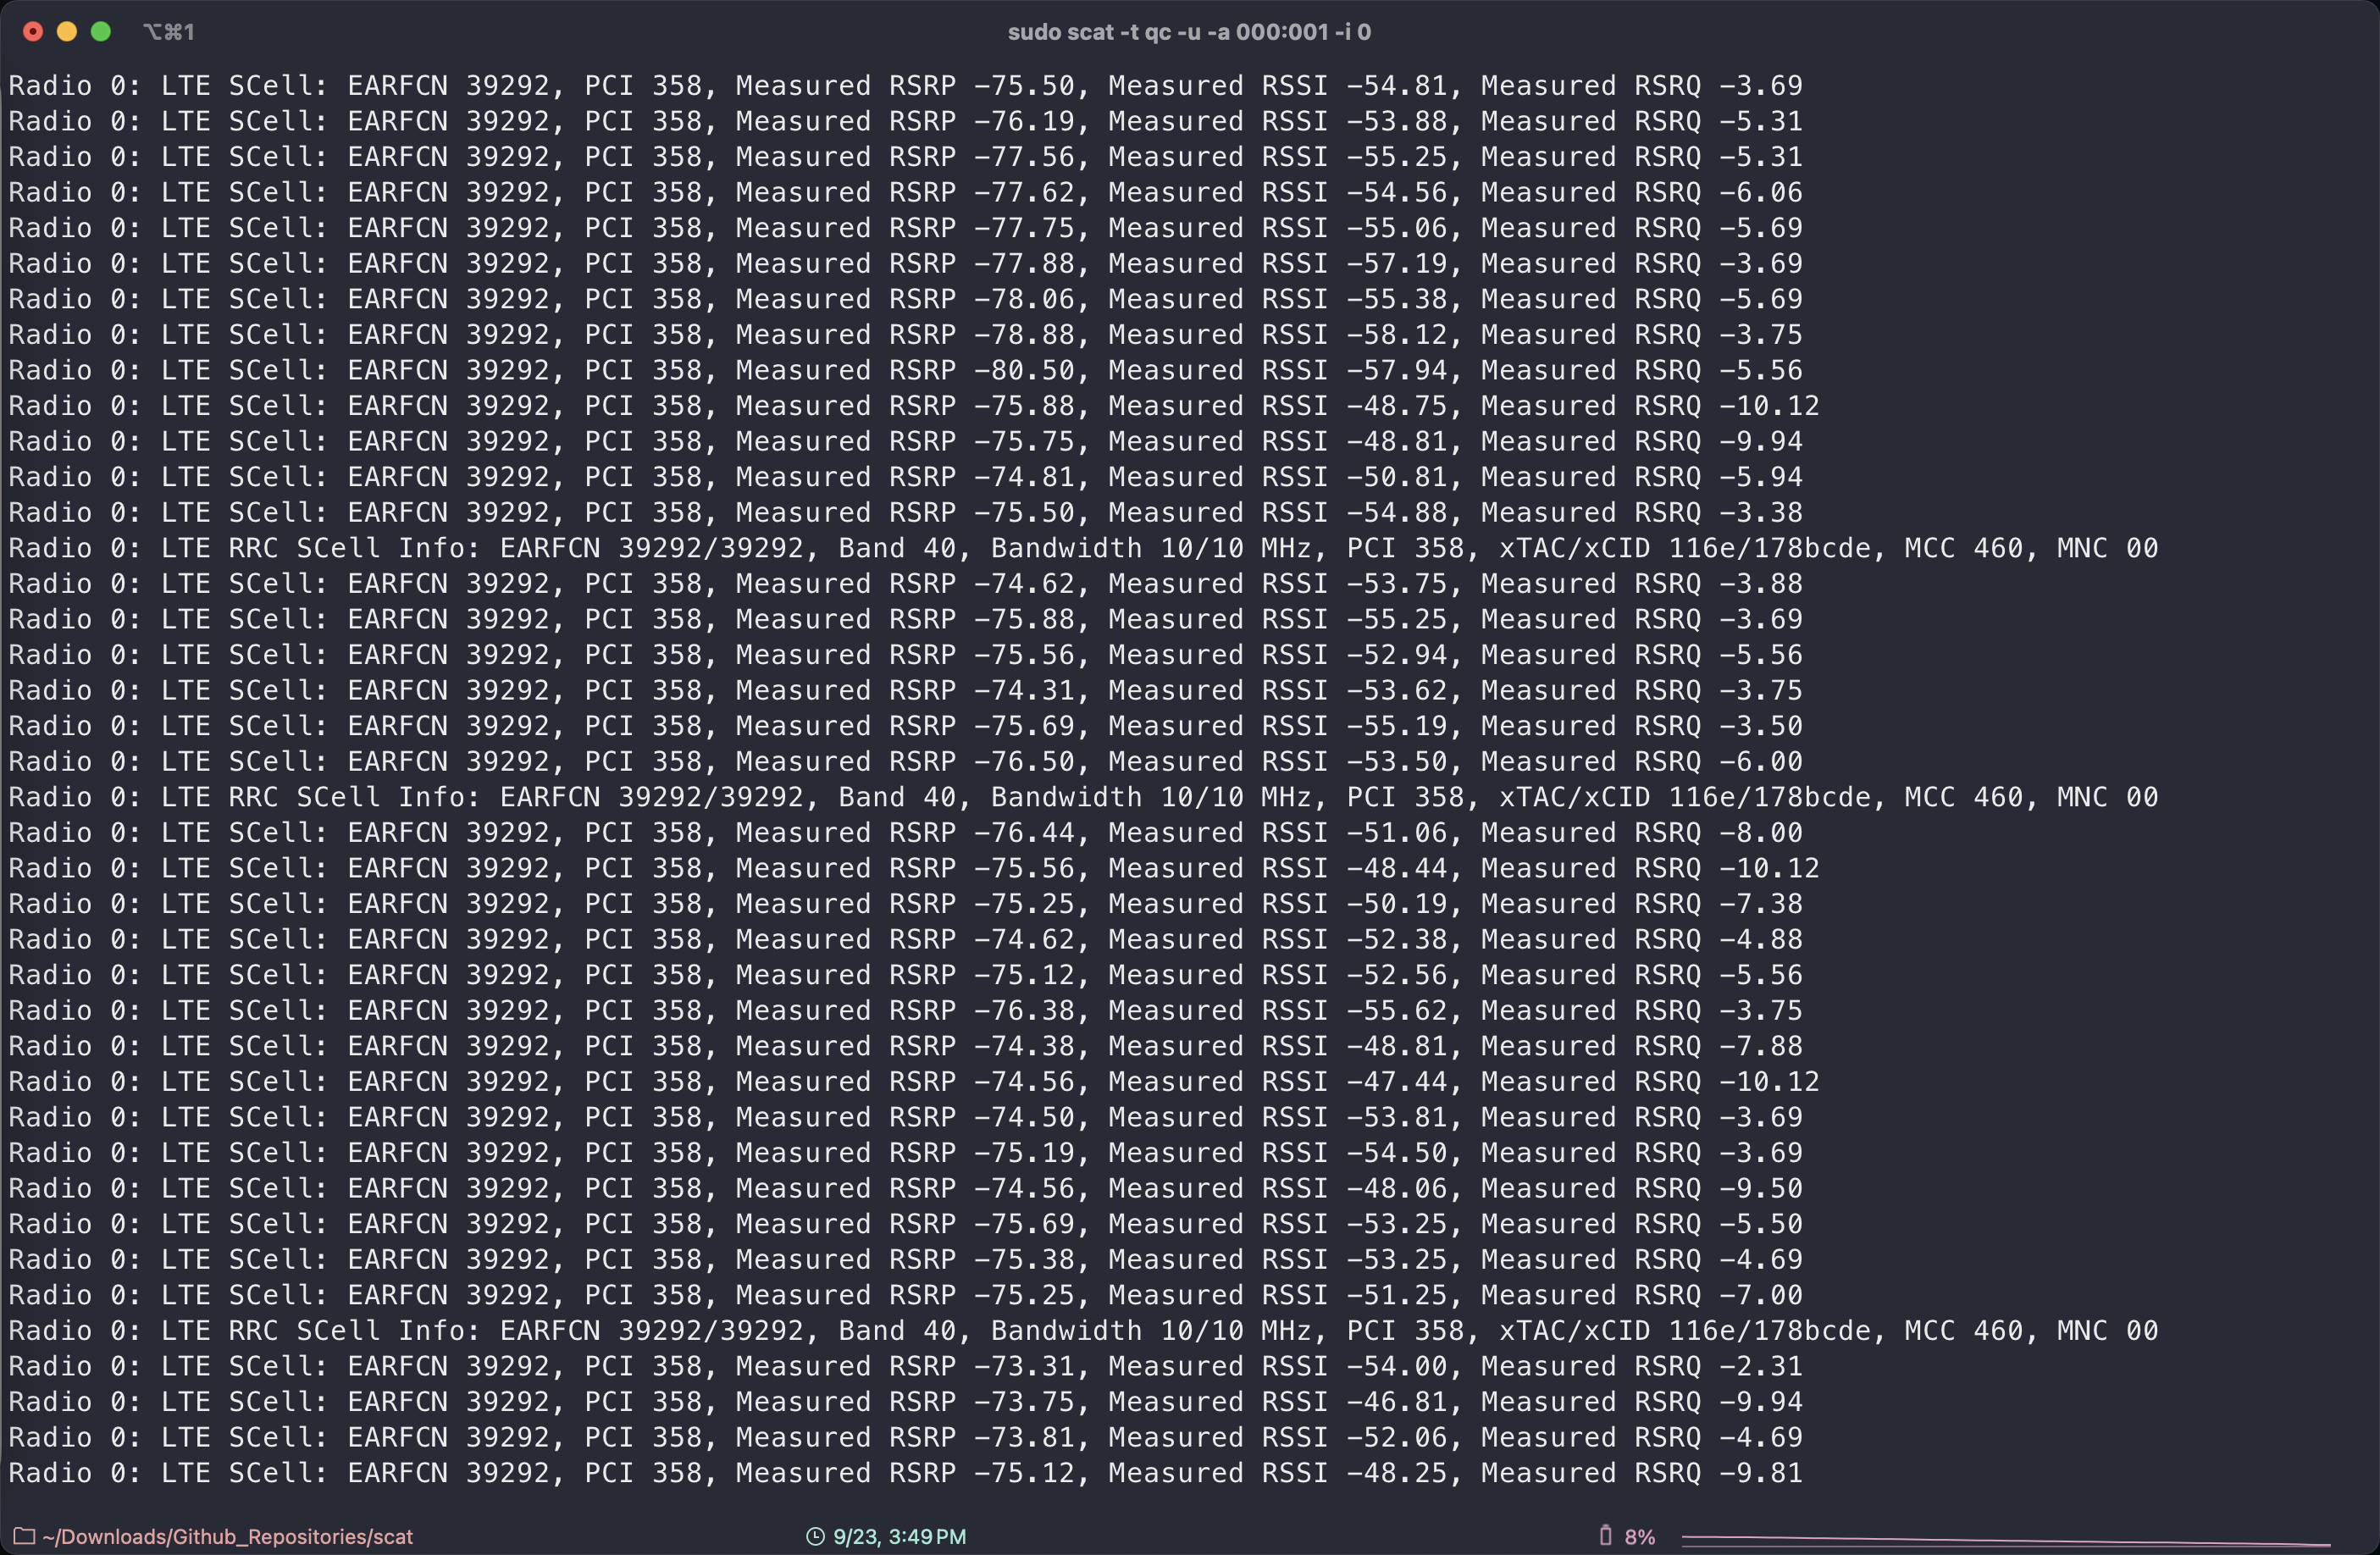Pick the RSRQ value -7.00
This screenshot has width=2380, height=1555.
(1761, 1295)
